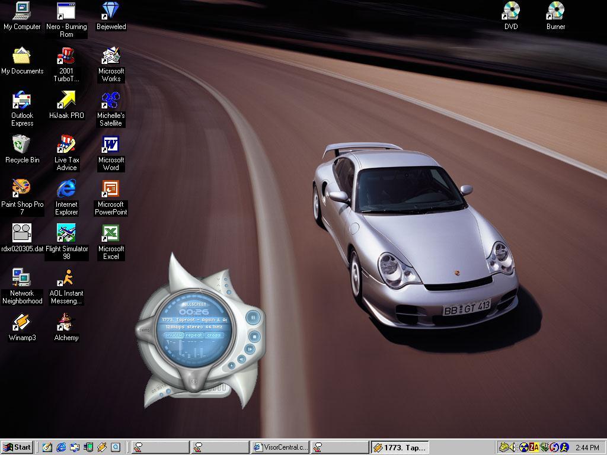Image resolution: width=607 pixels, height=455 pixels.
Task: Select the AOL Instant Messenger desktop icon
Action: 66,277
